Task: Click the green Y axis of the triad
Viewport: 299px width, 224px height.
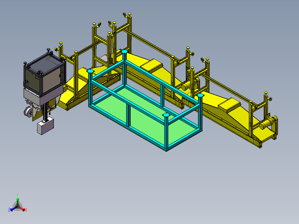Action: 17,202
